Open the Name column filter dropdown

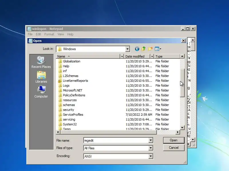[x=122, y=56]
